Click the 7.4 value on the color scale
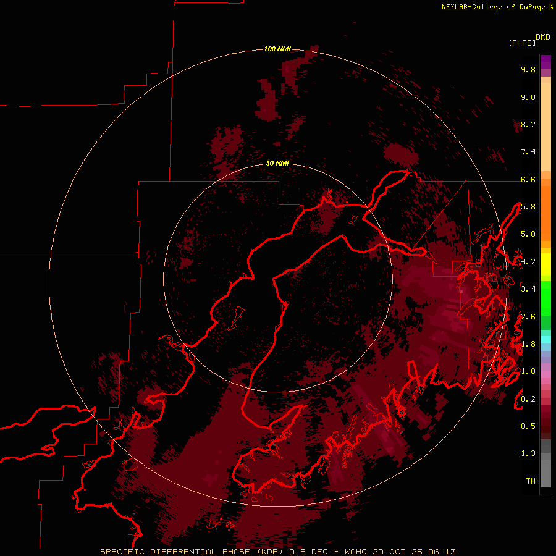The height and width of the screenshot is (556, 556). pyautogui.click(x=528, y=152)
